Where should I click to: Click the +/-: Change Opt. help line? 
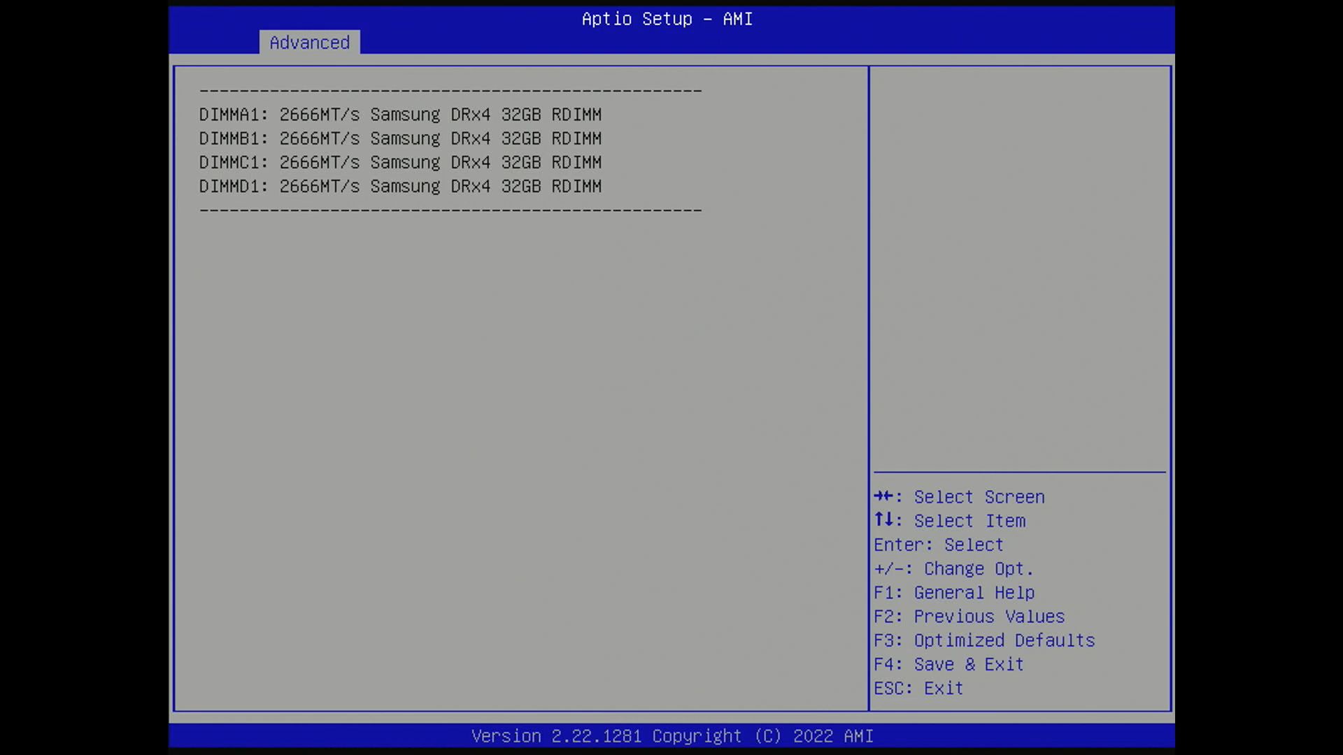pos(953,568)
